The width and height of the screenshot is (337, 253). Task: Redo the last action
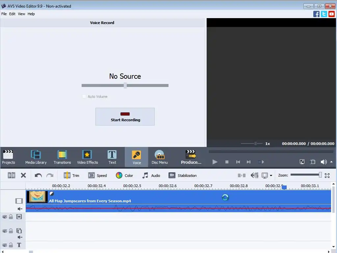(x=50, y=175)
